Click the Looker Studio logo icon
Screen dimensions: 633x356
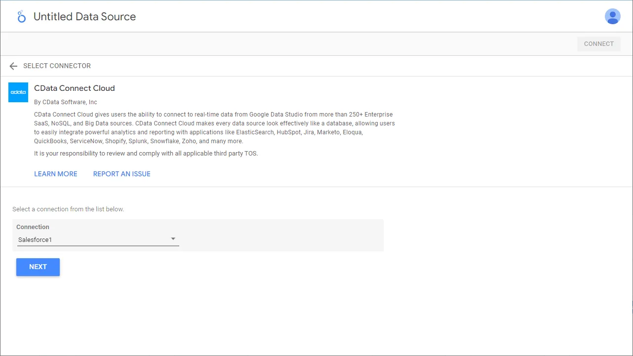click(x=21, y=16)
